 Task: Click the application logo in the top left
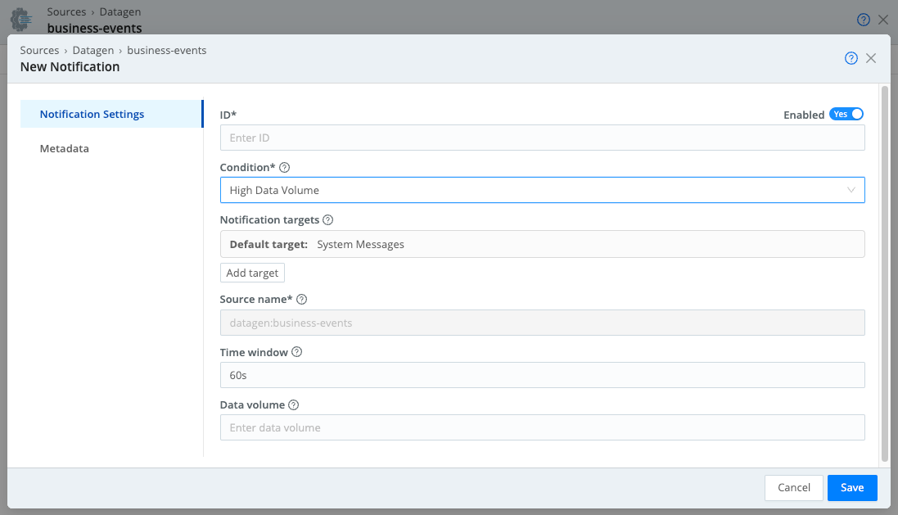pos(21,19)
